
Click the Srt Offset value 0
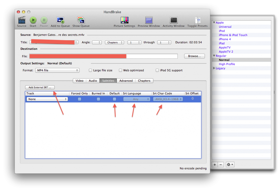coord(193,98)
